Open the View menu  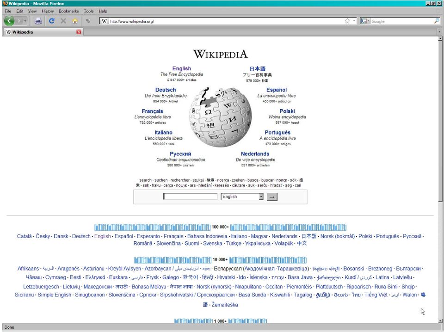pyautogui.click(x=32, y=11)
